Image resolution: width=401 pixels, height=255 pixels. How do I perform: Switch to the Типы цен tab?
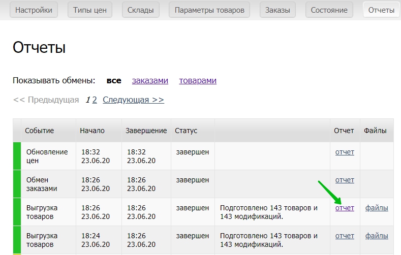click(89, 10)
